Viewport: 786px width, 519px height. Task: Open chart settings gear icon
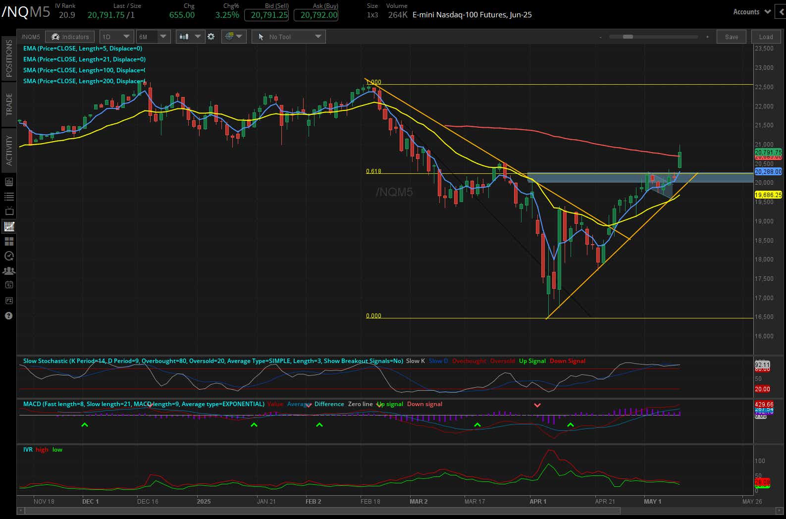point(211,37)
